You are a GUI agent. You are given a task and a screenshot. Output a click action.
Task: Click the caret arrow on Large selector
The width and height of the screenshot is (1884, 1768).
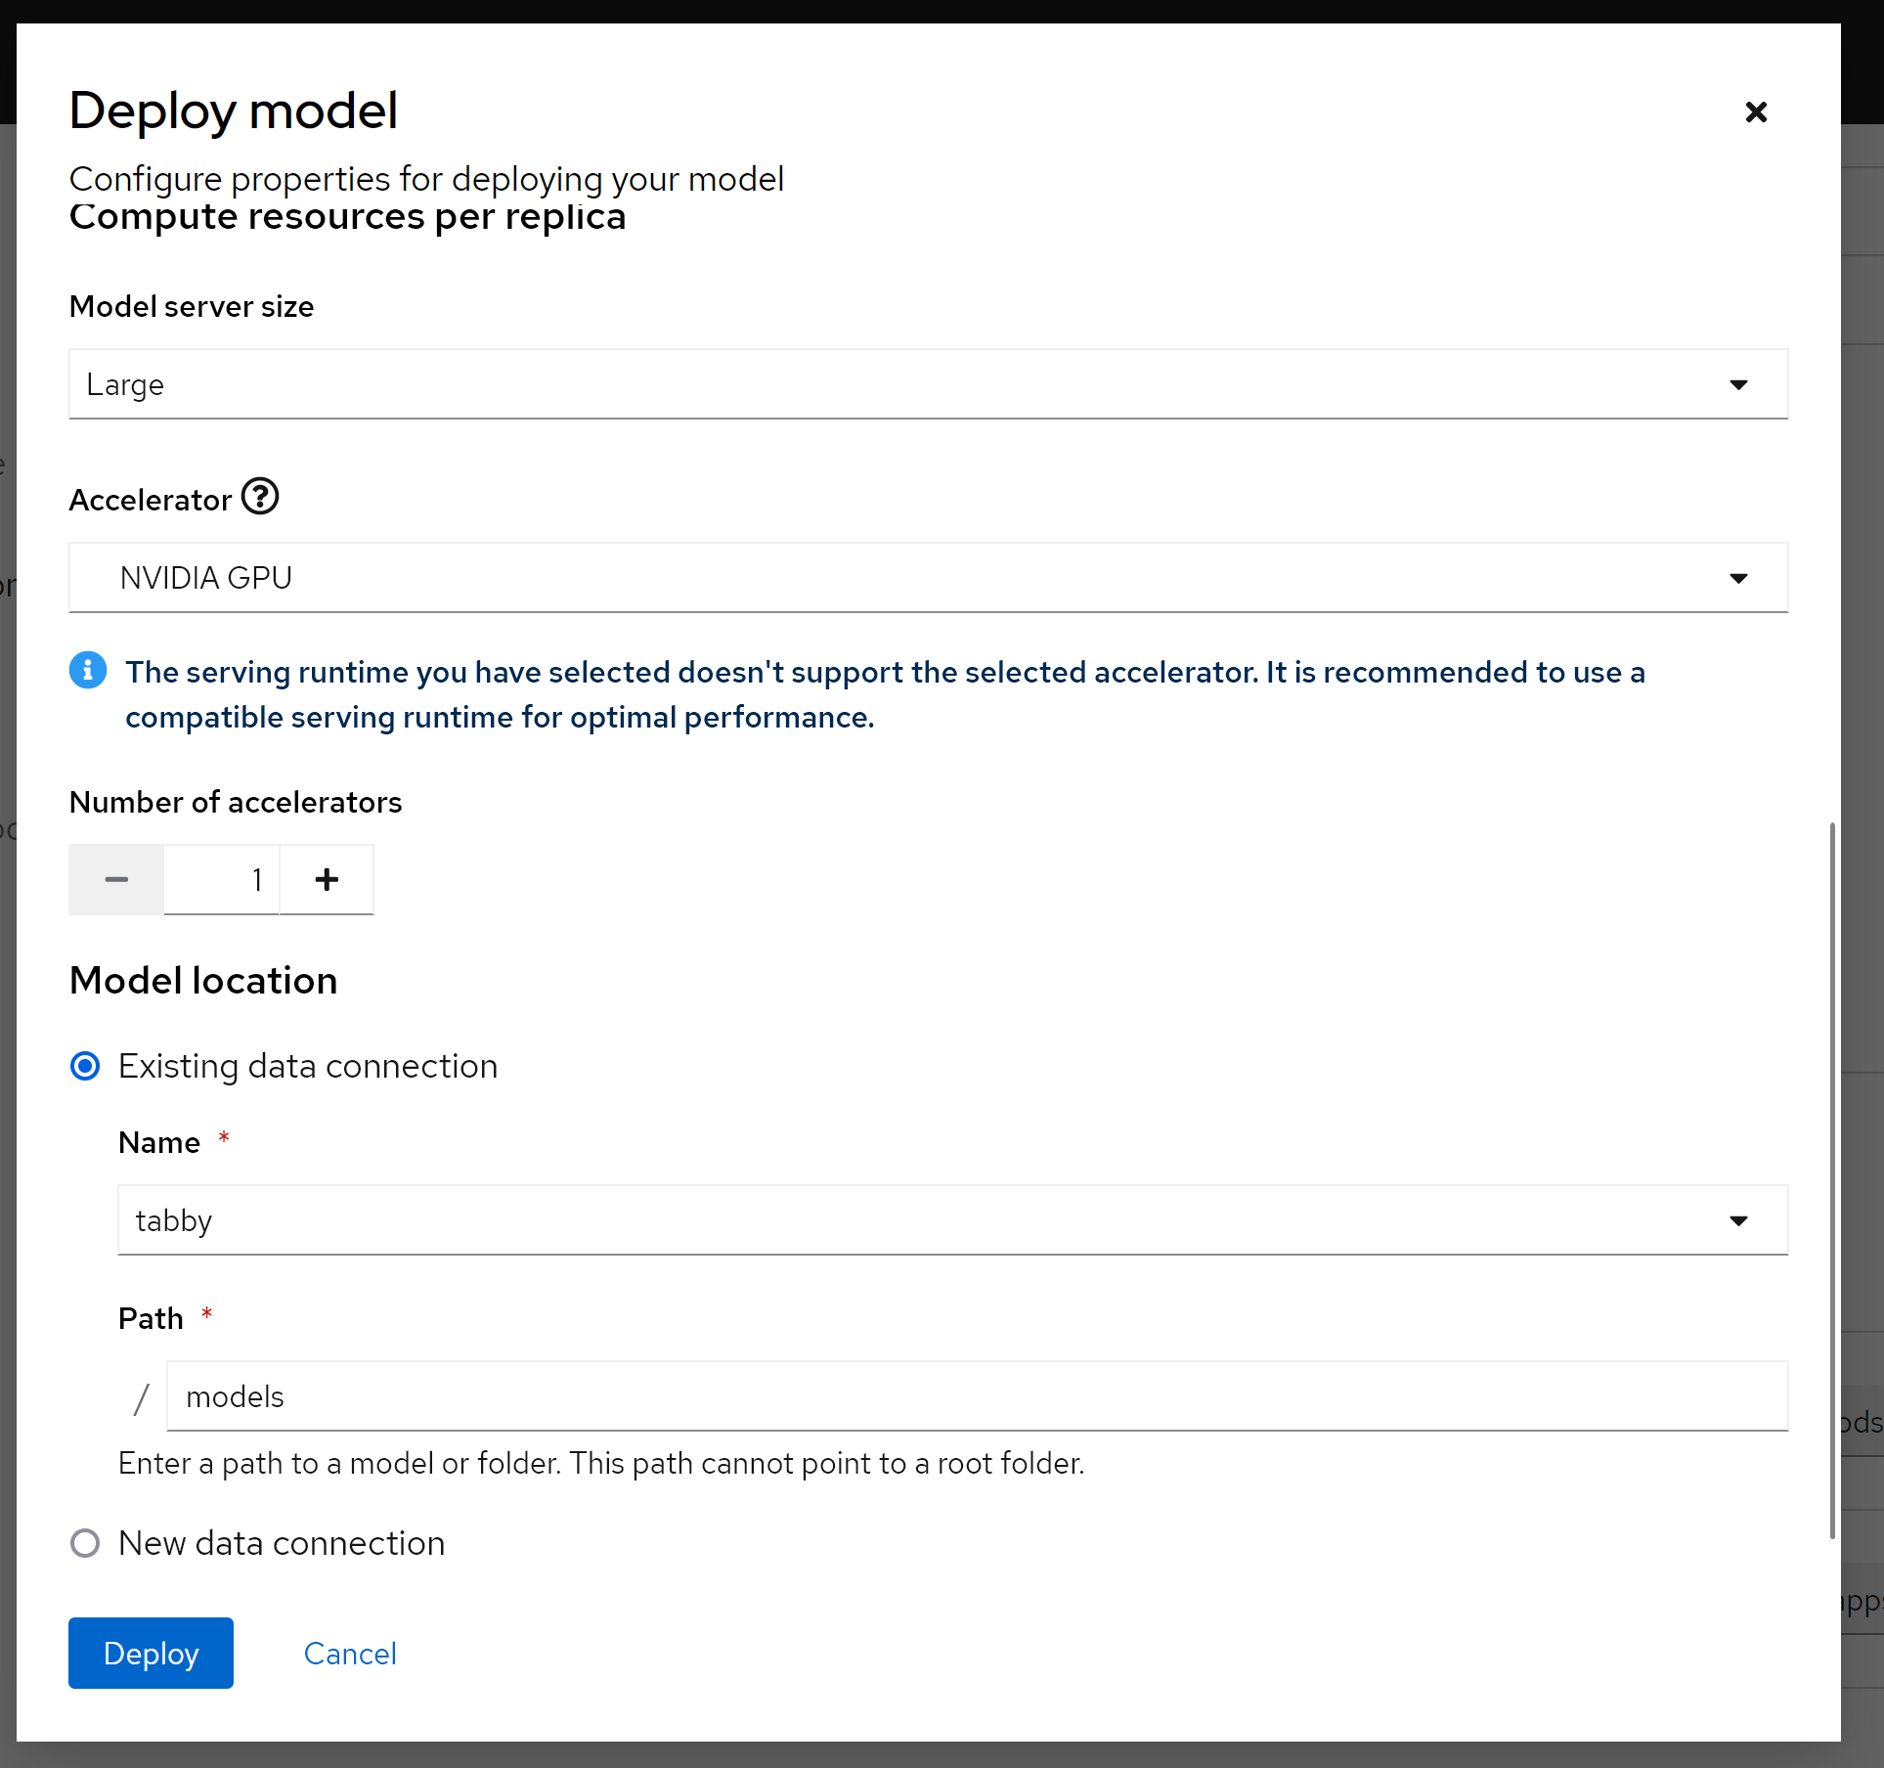[1738, 384]
